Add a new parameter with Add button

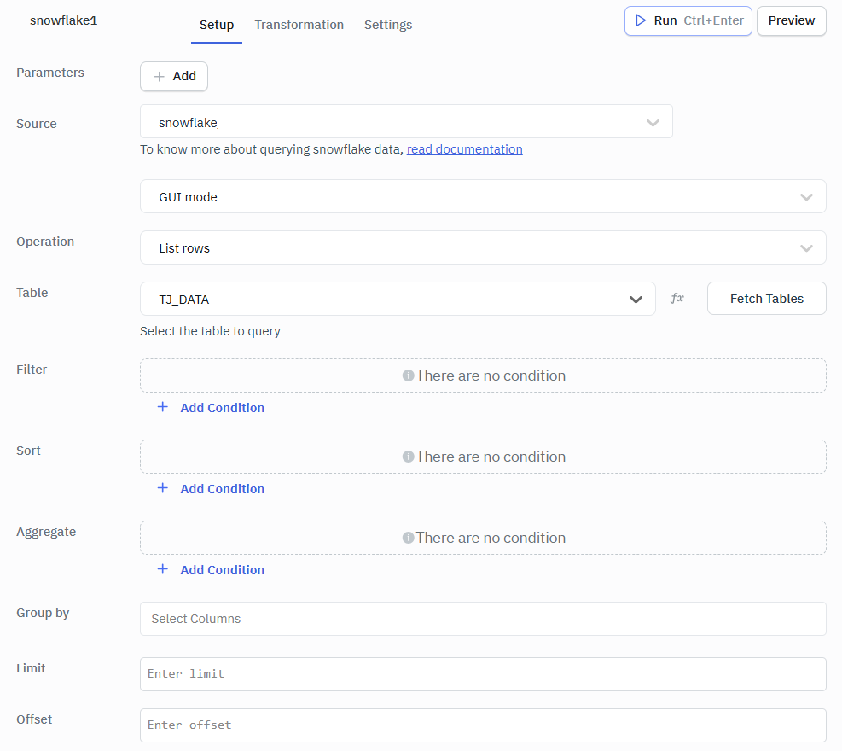[174, 76]
